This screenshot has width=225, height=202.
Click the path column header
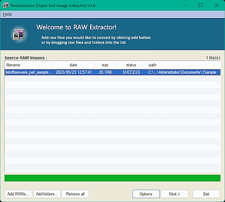183,65
